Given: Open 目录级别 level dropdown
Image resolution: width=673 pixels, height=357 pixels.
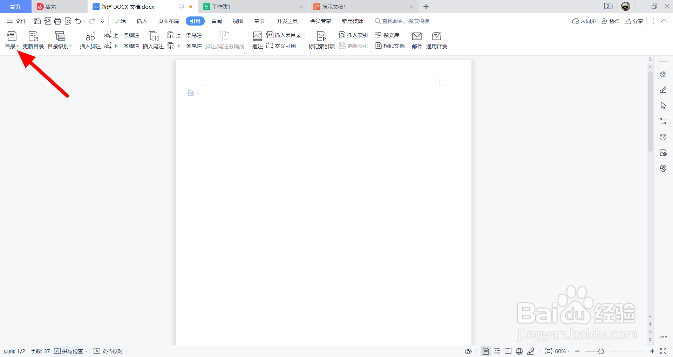Looking at the screenshot, I should pos(60,40).
